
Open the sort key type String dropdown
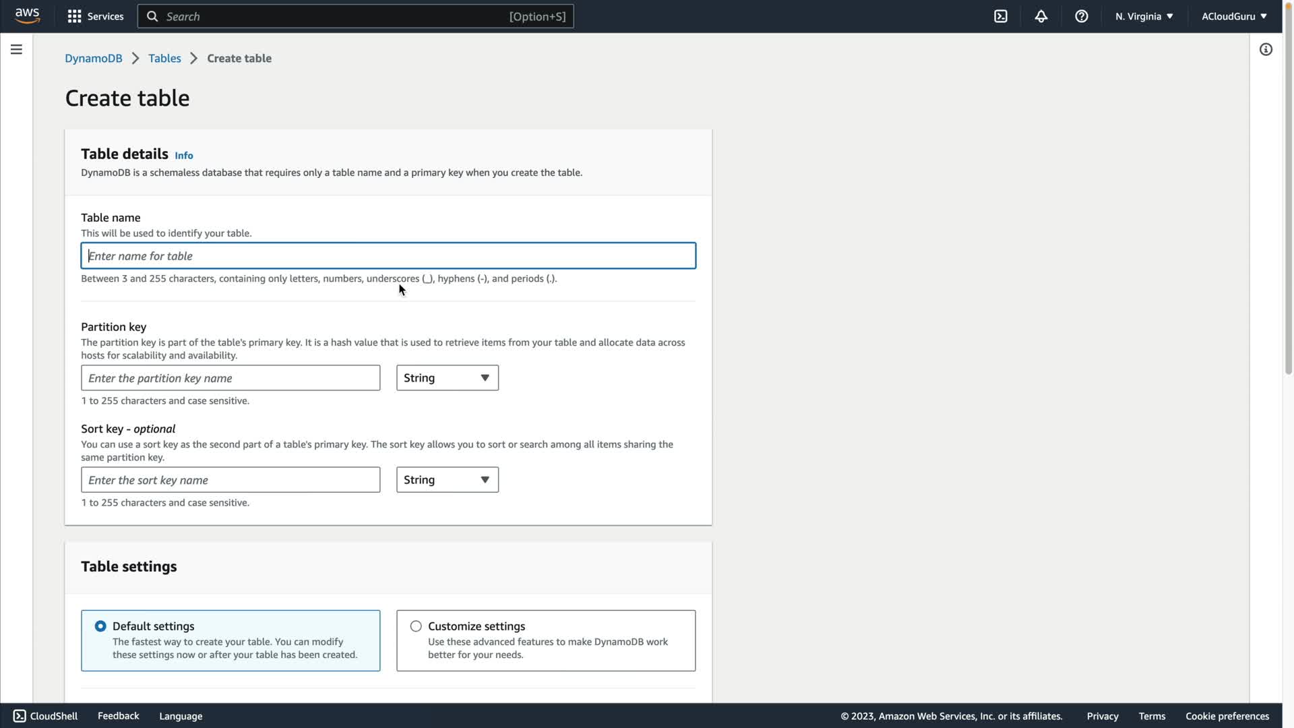click(447, 480)
